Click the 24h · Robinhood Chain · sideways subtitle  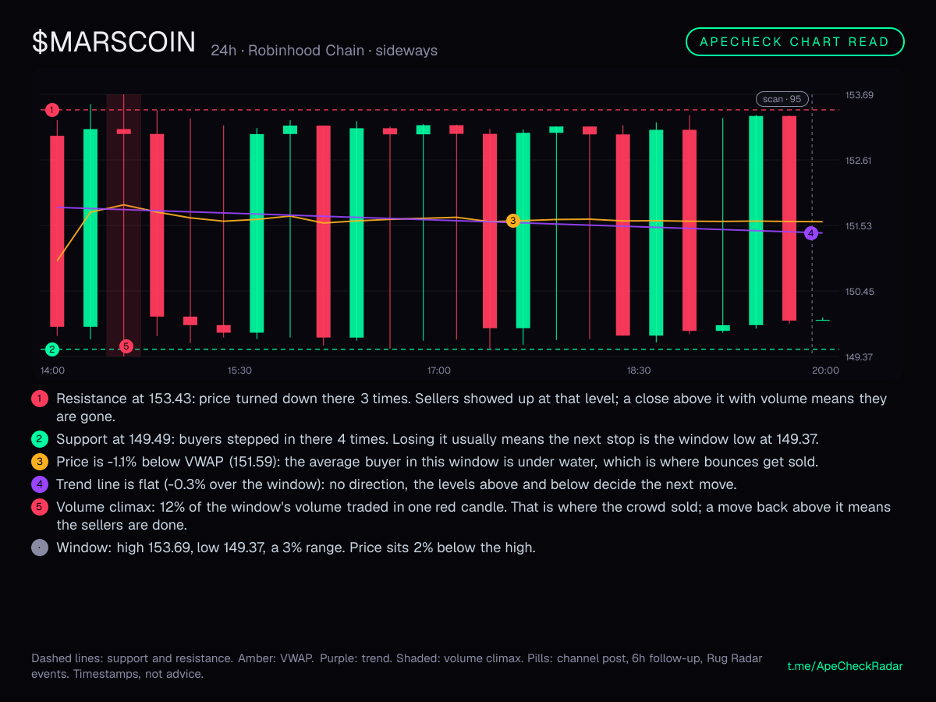click(x=324, y=51)
